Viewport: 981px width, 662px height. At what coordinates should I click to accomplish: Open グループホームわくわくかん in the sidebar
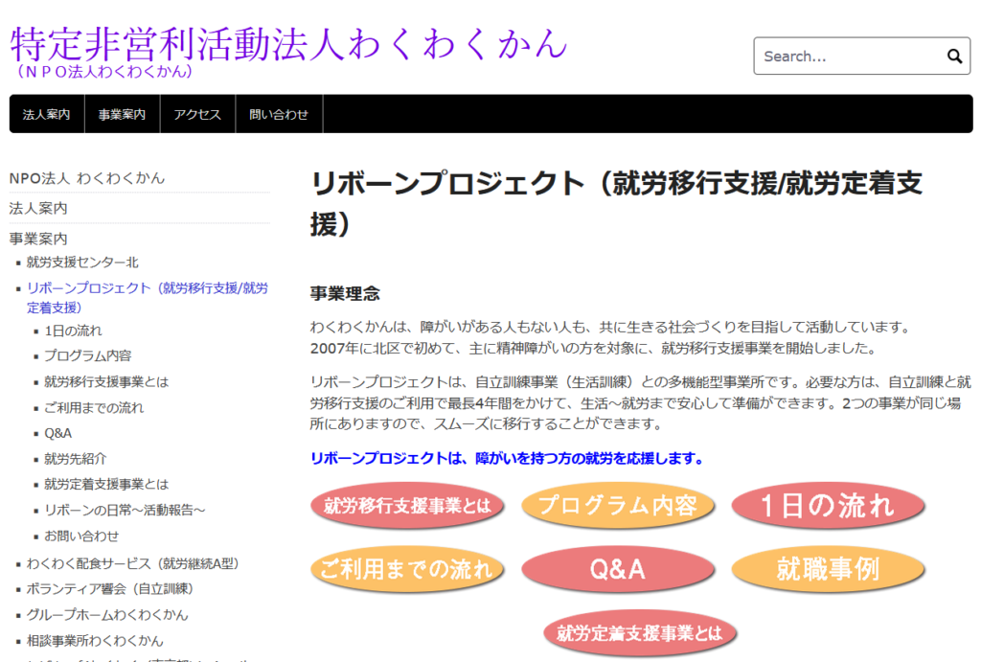[107, 614]
